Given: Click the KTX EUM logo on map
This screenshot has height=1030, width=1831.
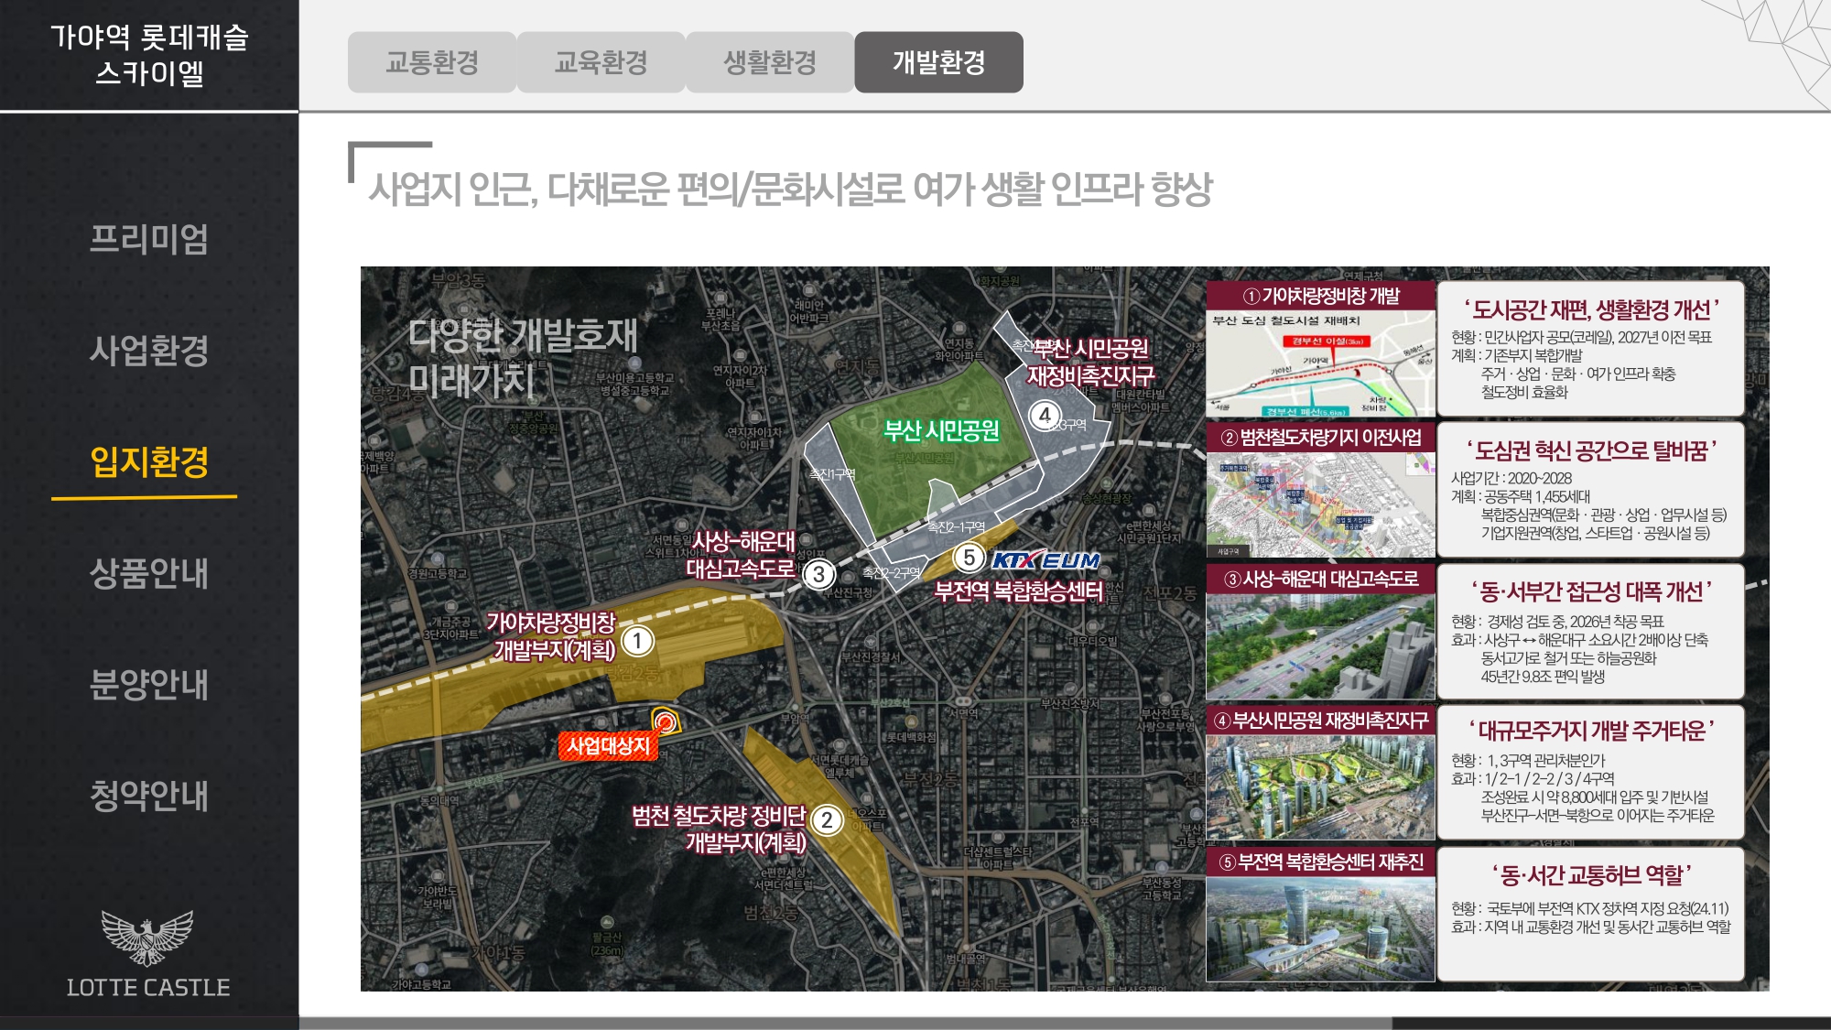Looking at the screenshot, I should pyautogui.click(x=1046, y=560).
